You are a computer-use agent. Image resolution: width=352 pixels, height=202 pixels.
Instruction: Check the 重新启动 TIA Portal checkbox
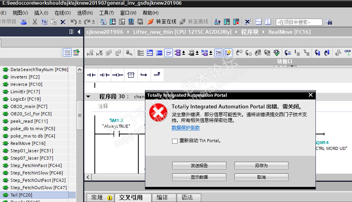(175, 141)
